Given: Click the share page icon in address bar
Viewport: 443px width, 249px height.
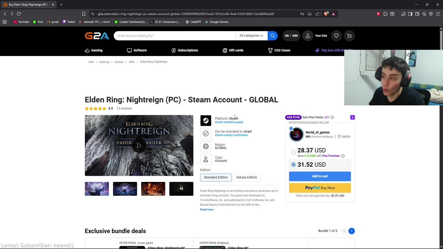Looking at the screenshot, I should [x=317, y=14].
